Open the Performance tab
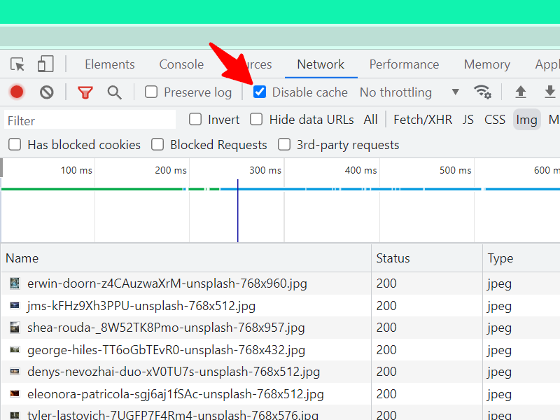 (x=404, y=64)
